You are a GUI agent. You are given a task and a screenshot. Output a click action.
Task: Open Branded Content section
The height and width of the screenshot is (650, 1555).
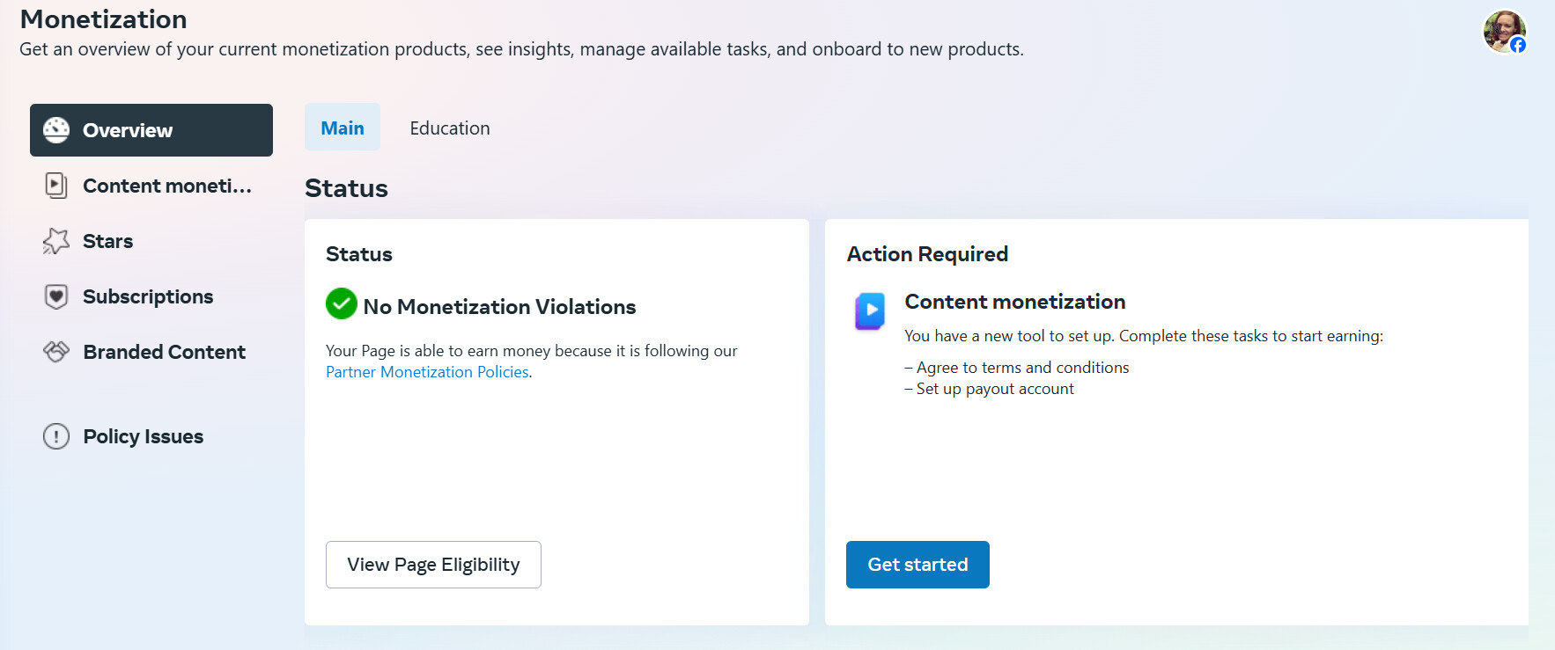click(151, 352)
